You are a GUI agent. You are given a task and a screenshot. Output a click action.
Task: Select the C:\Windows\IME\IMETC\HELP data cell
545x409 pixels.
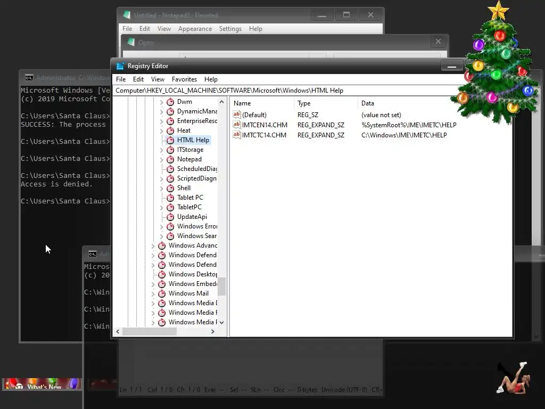[404, 135]
